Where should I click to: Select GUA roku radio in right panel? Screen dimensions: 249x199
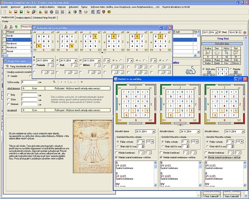[x=203, y=69]
